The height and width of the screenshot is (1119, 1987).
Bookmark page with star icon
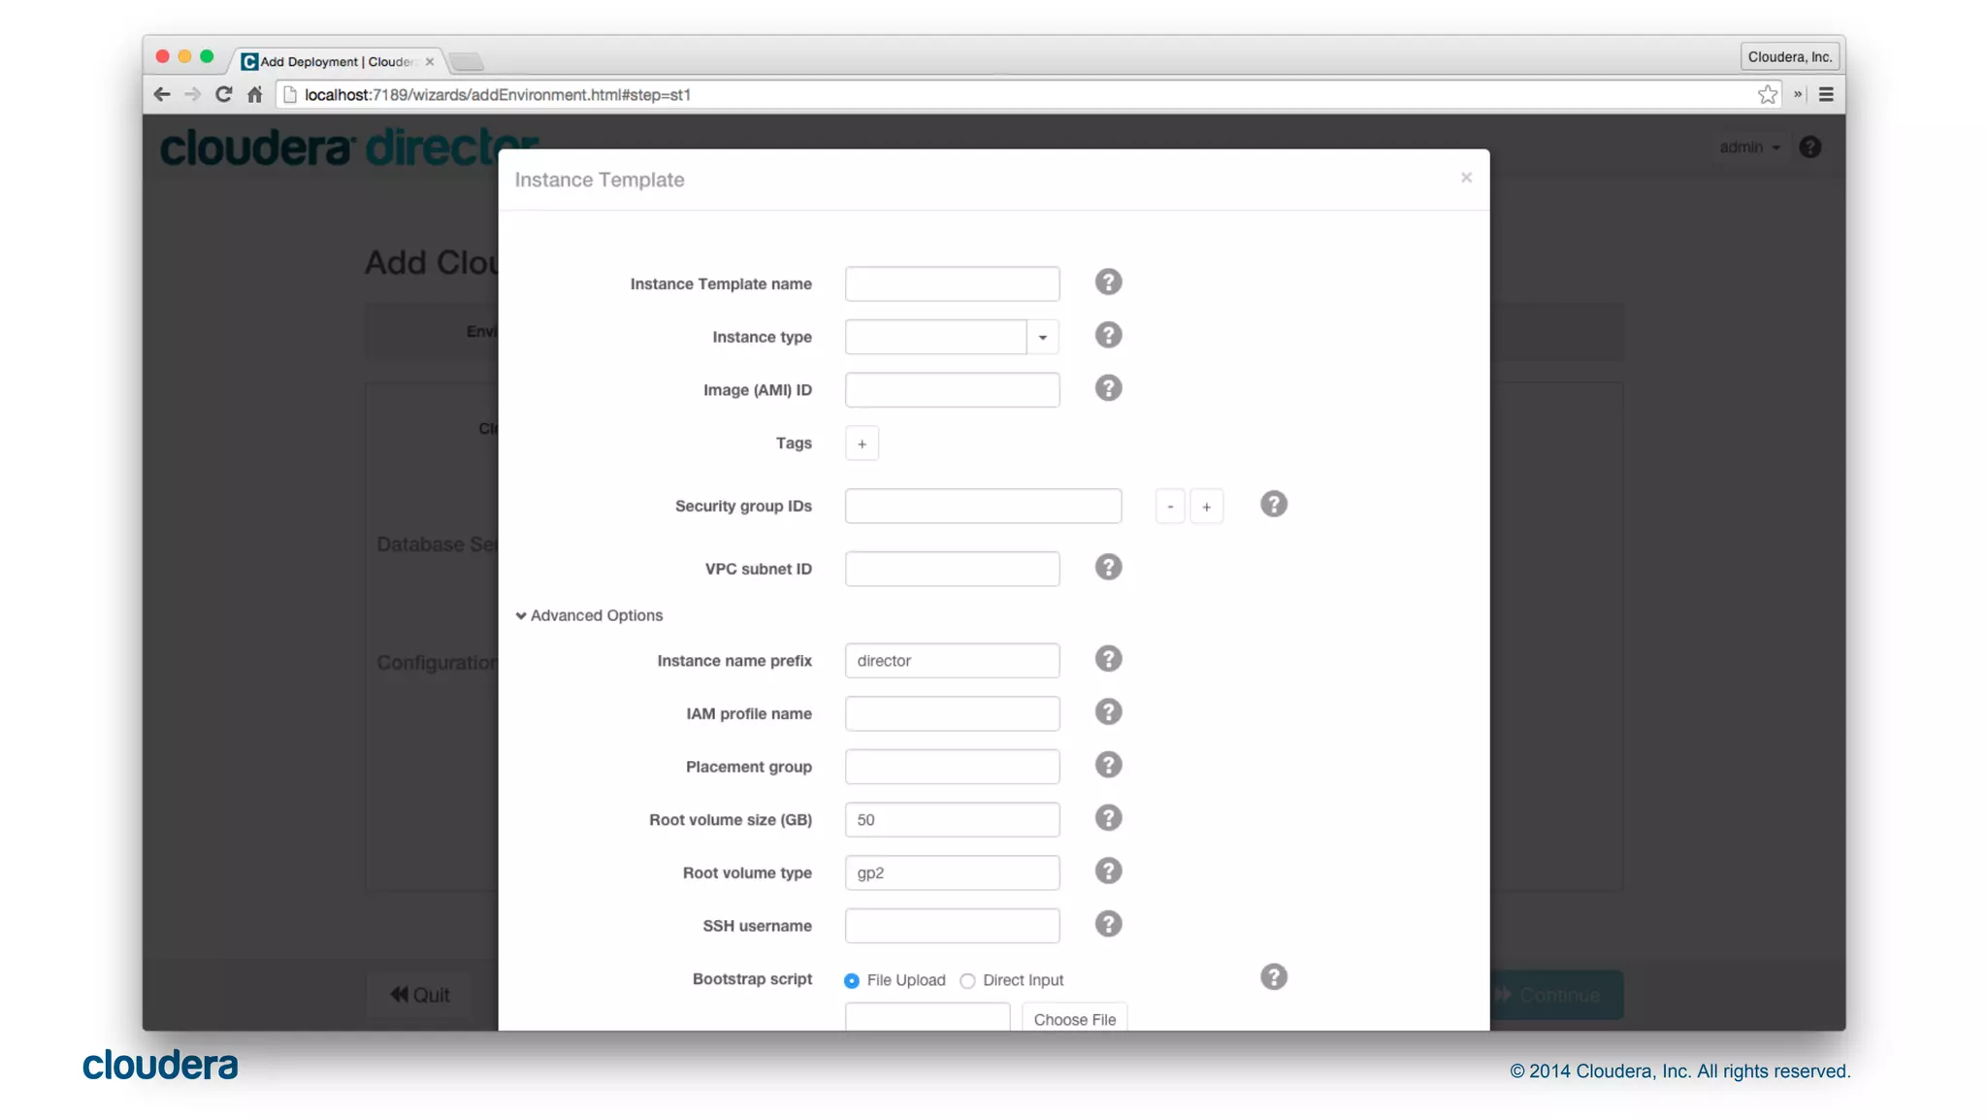click(1767, 94)
